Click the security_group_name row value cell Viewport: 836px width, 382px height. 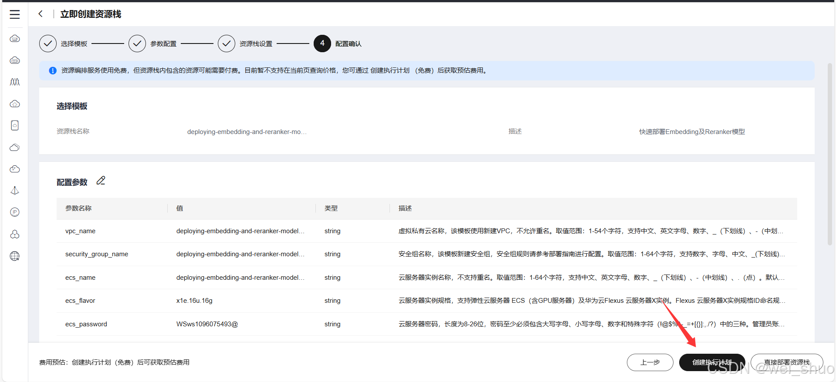click(x=240, y=254)
